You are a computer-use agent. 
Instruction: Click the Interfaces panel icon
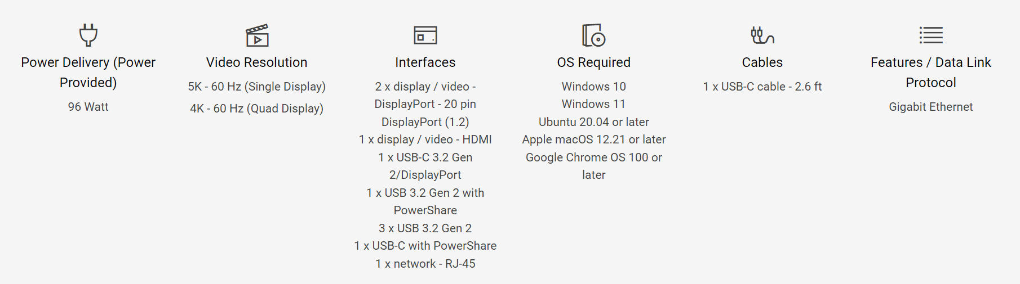point(425,35)
